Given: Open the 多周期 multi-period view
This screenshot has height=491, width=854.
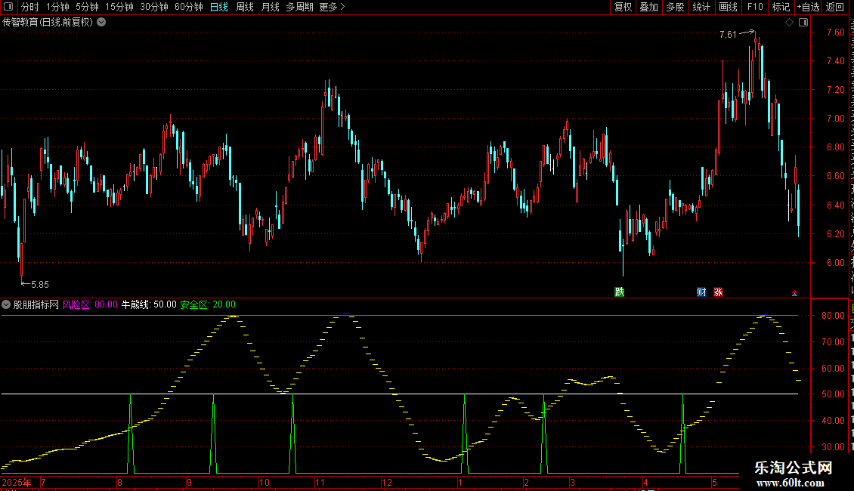Looking at the screenshot, I should (x=299, y=7).
